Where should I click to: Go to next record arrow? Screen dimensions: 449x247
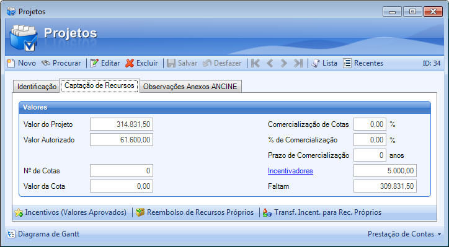pos(283,63)
